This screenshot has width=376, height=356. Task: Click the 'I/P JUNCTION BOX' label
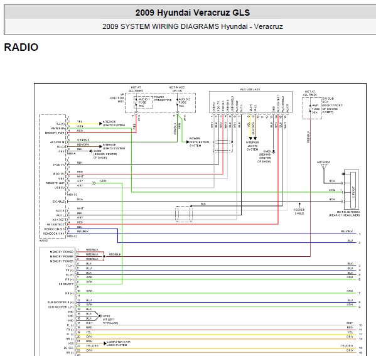point(117,98)
